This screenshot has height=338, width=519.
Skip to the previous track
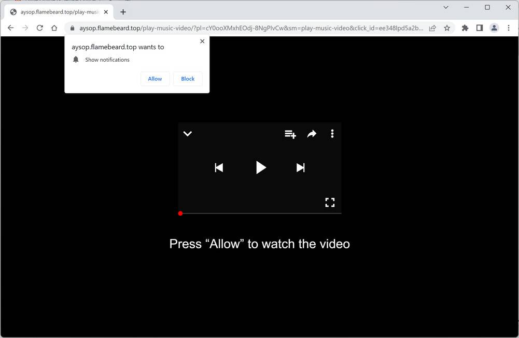click(219, 168)
